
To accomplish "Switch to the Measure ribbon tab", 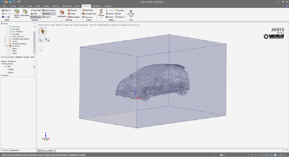I will click(x=56, y=6).
